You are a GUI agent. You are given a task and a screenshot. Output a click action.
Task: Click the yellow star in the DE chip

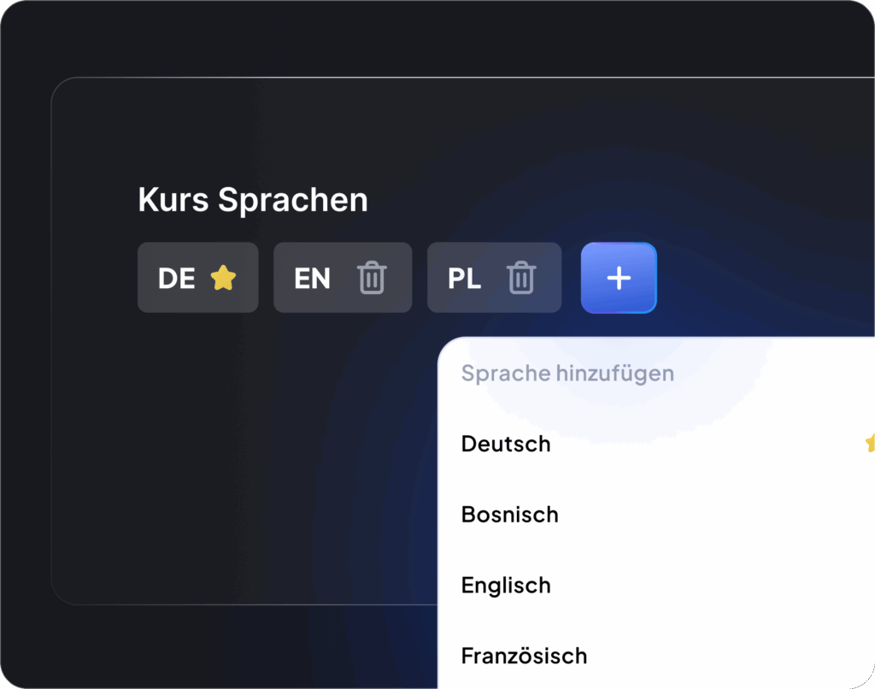point(223,278)
